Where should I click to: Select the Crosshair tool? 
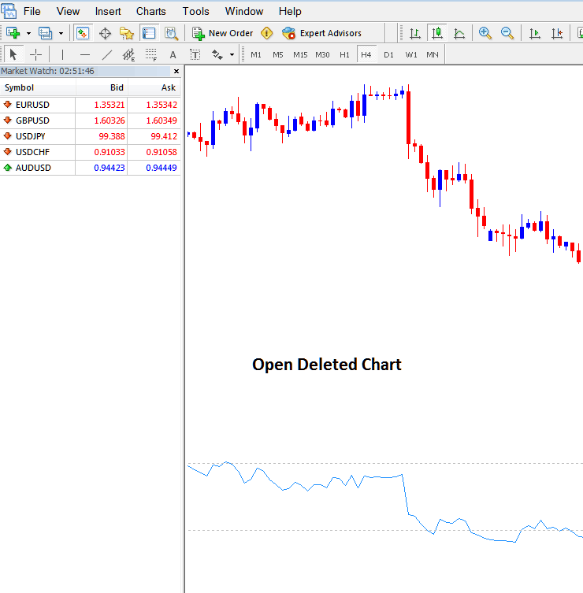(x=35, y=54)
